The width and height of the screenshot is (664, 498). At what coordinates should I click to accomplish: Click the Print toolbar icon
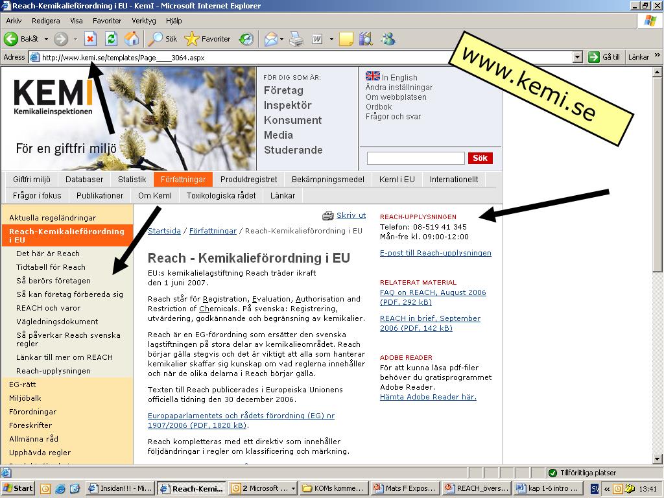[x=296, y=39]
